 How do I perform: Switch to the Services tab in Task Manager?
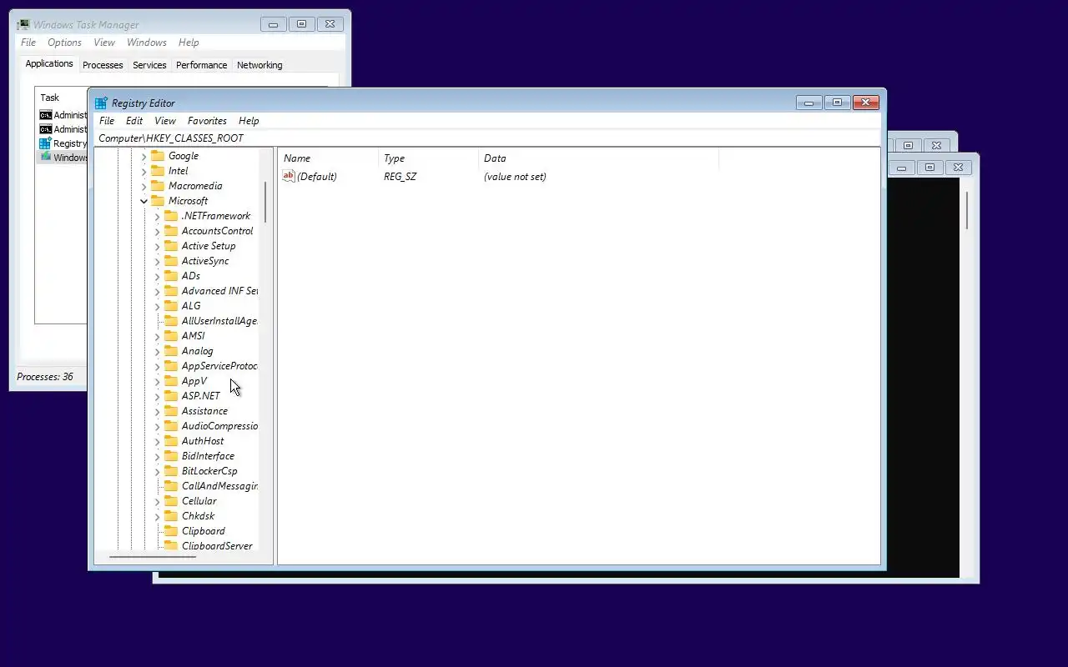point(149,65)
